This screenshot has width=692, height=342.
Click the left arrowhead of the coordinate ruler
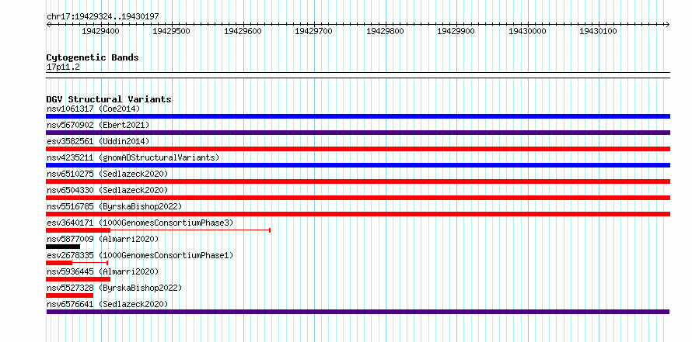pyautogui.click(x=48, y=25)
